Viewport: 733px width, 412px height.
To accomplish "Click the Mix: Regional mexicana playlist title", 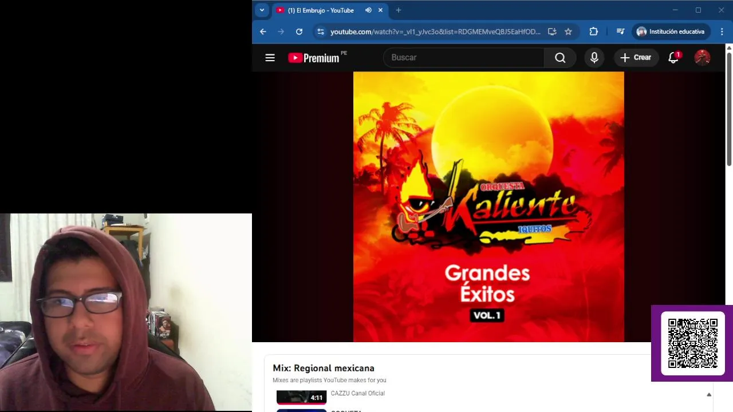I will (324, 368).
